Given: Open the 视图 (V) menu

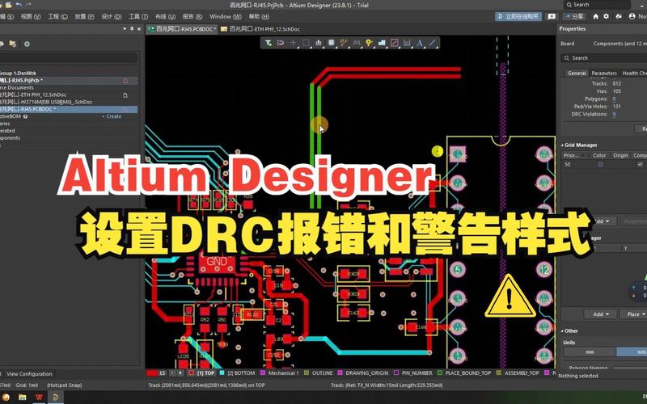Looking at the screenshot, I should coord(31,16).
